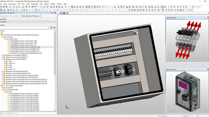Screen dimensions: 209x117
Task: Open the panel title dropdown arrow
Action: click(51, 13)
